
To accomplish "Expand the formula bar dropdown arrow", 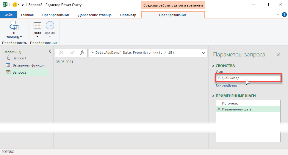I will [204, 53].
